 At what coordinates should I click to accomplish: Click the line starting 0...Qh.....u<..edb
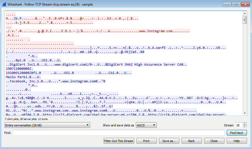(59, 106)
